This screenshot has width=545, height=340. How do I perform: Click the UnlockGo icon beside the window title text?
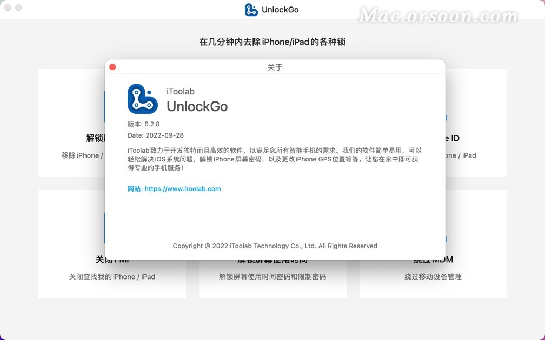[x=250, y=9]
